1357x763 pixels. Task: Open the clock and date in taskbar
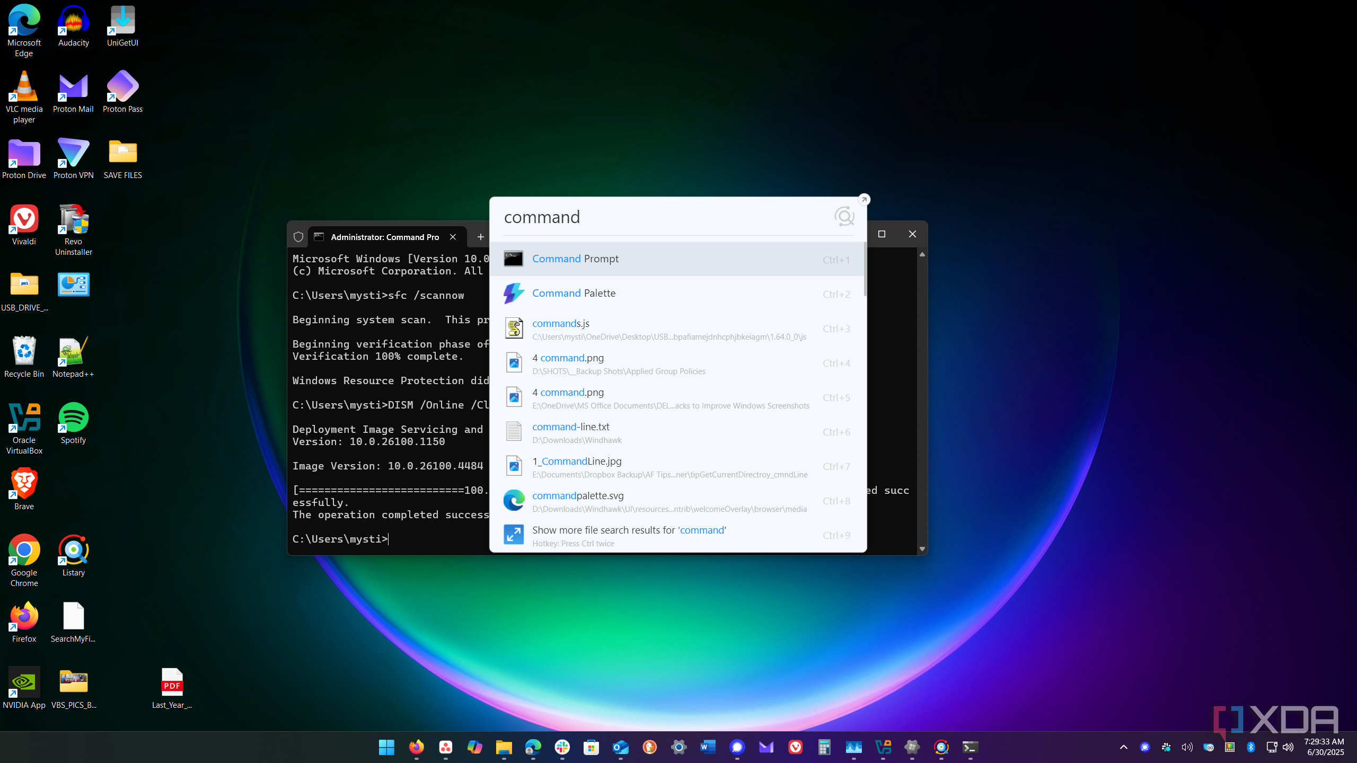click(x=1324, y=747)
